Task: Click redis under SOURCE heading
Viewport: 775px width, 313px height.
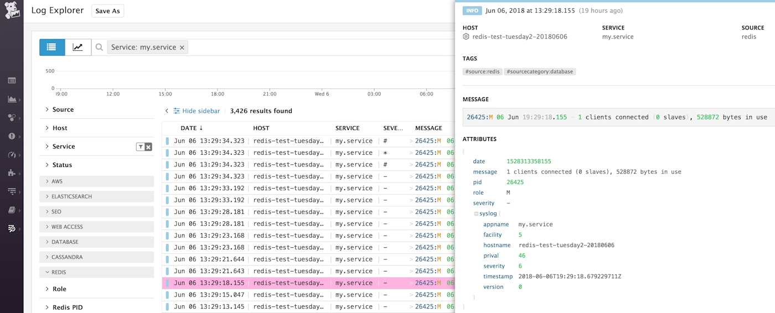Action: 750,36
